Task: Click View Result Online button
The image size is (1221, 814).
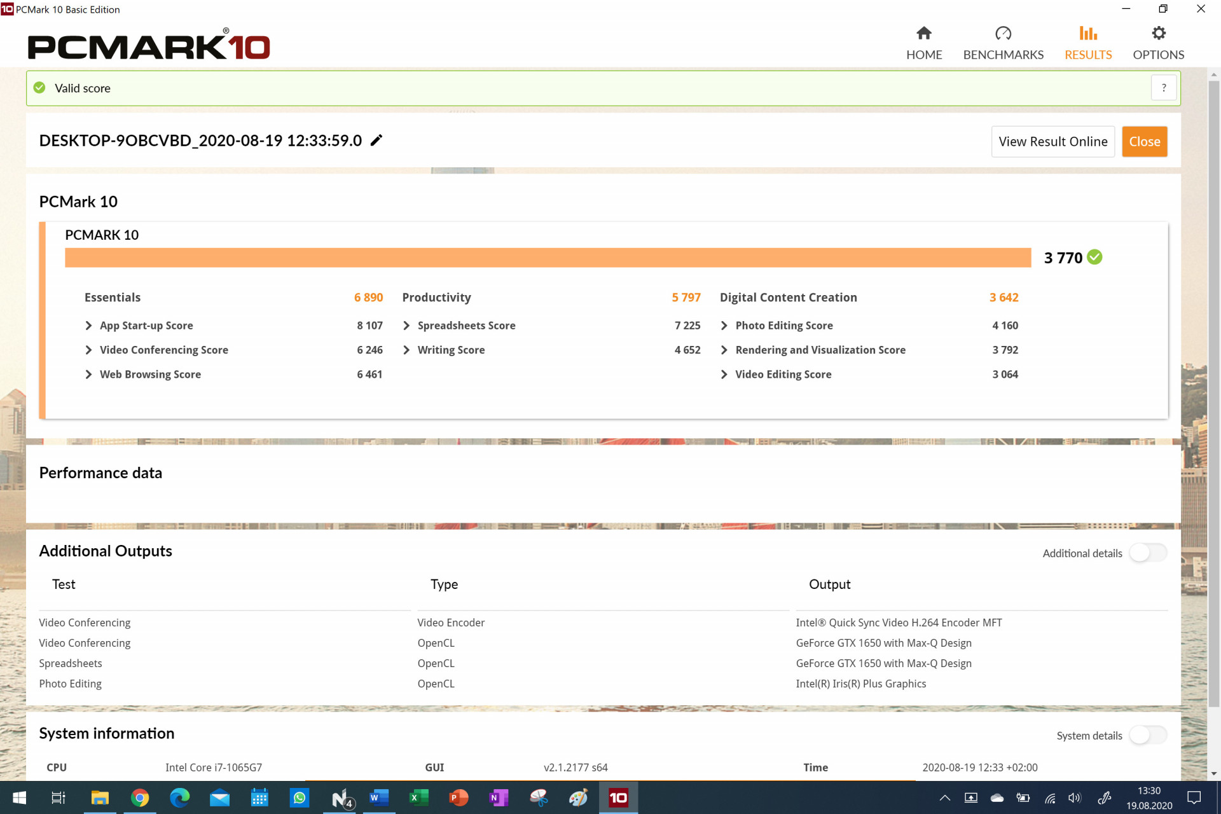Action: (x=1052, y=141)
